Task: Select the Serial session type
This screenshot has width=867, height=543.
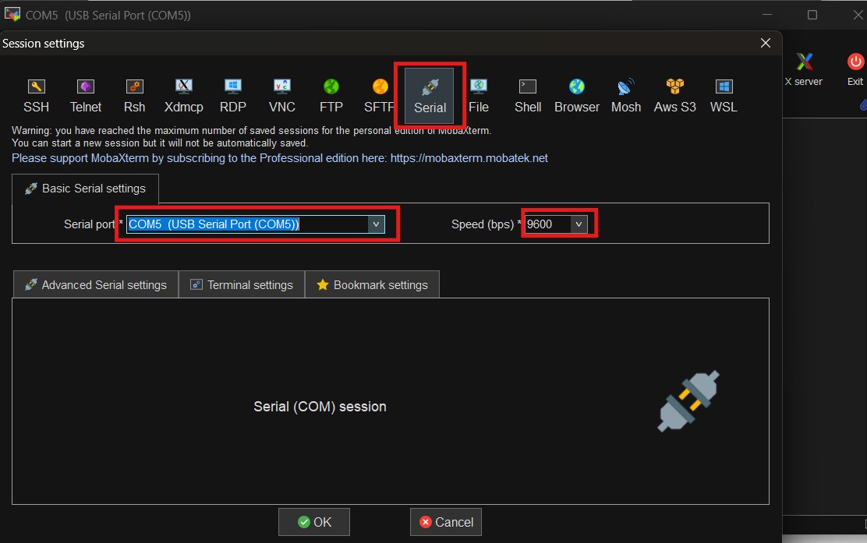Action: click(430, 96)
